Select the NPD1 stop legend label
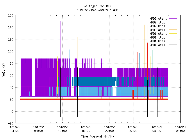186x139 pixels. (x=157, y=37)
